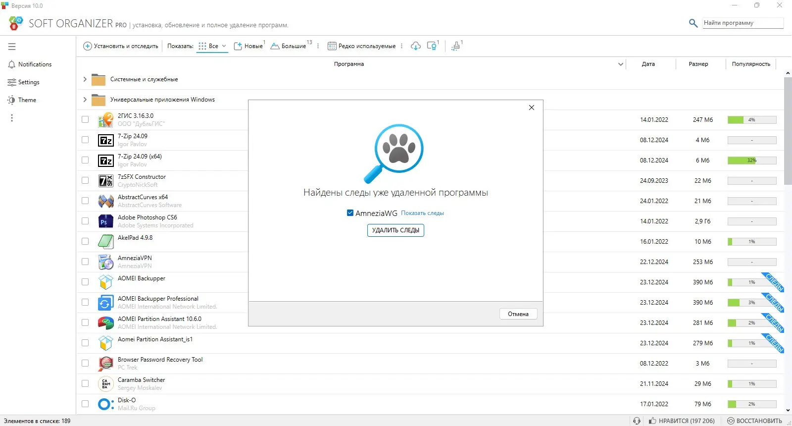The width and height of the screenshot is (792, 426).
Task: Click the 7zSFX Constructor program icon
Action: click(106, 181)
